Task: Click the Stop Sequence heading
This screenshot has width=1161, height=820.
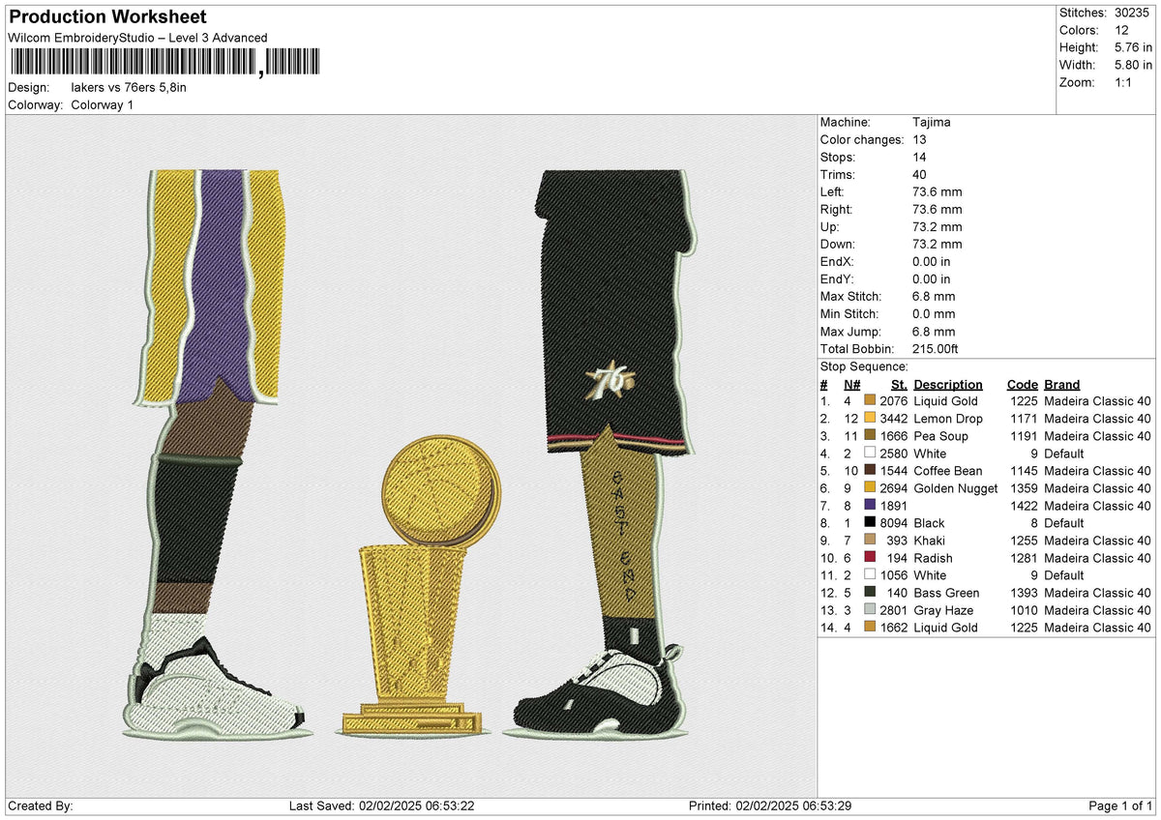Action: click(864, 366)
